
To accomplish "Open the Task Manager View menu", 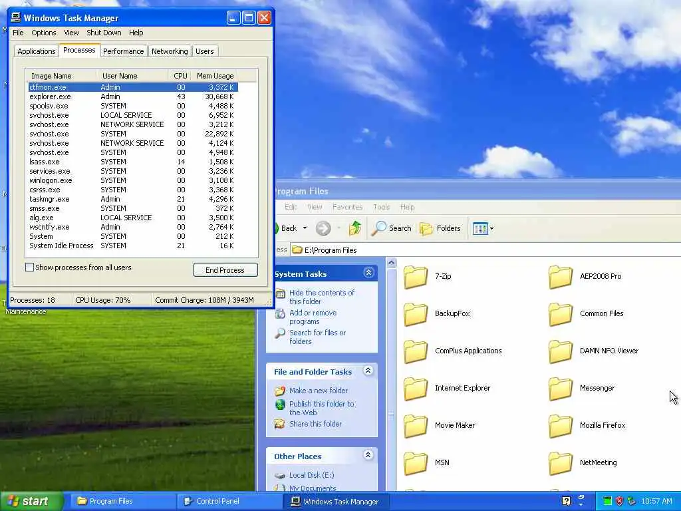I will click(x=71, y=33).
